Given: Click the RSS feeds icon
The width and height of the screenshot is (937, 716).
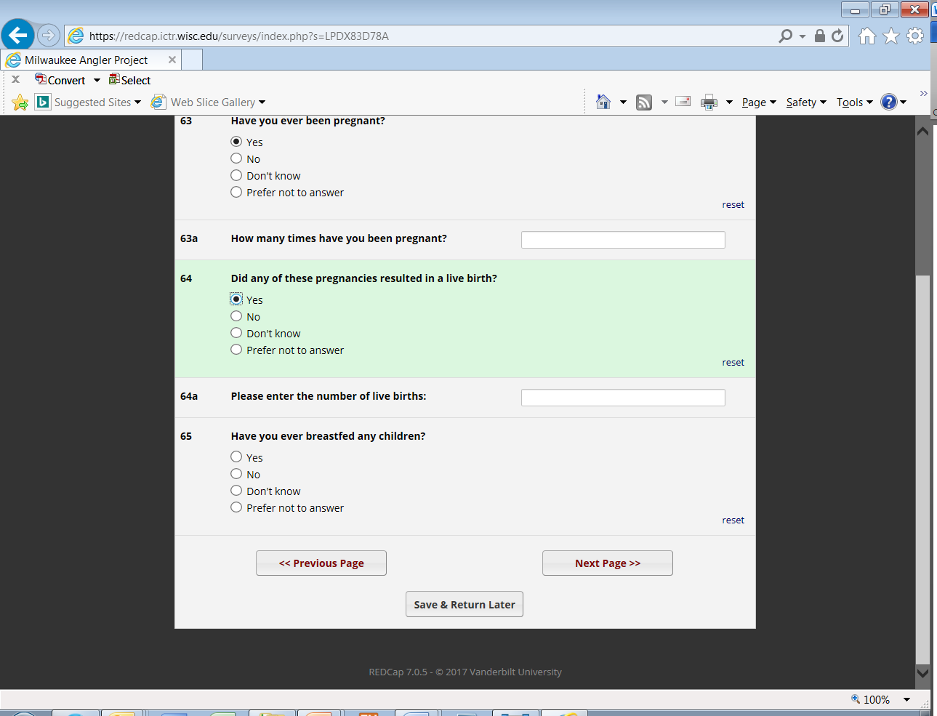Looking at the screenshot, I should 644,102.
